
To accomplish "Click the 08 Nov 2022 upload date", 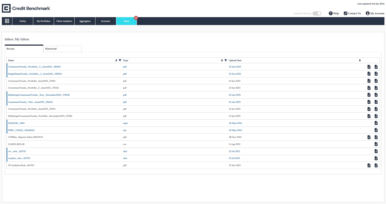I will [x=235, y=137].
